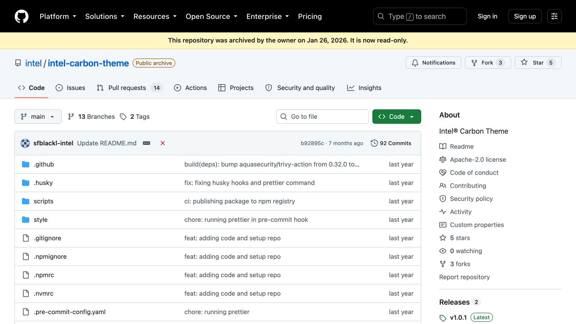Click the Sign in link
The height and width of the screenshot is (324, 576).
487,16
